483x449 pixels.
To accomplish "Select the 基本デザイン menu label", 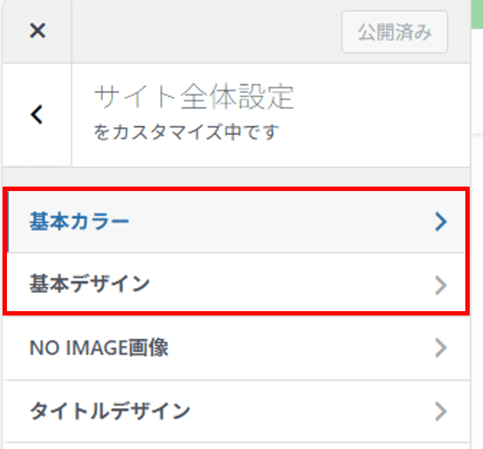I will pos(89,285).
